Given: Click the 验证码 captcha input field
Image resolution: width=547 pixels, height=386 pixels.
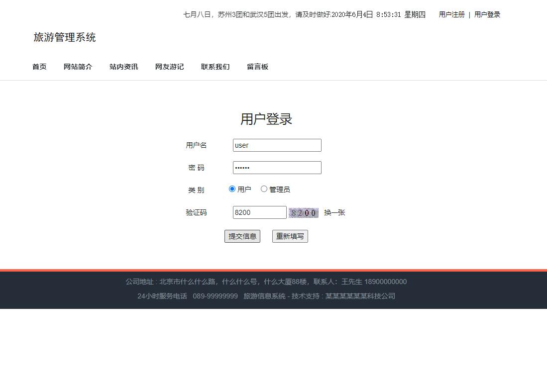Looking at the screenshot, I should [259, 212].
